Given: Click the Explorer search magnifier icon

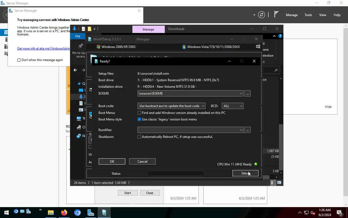Looking at the screenshot, I should (276, 70).
